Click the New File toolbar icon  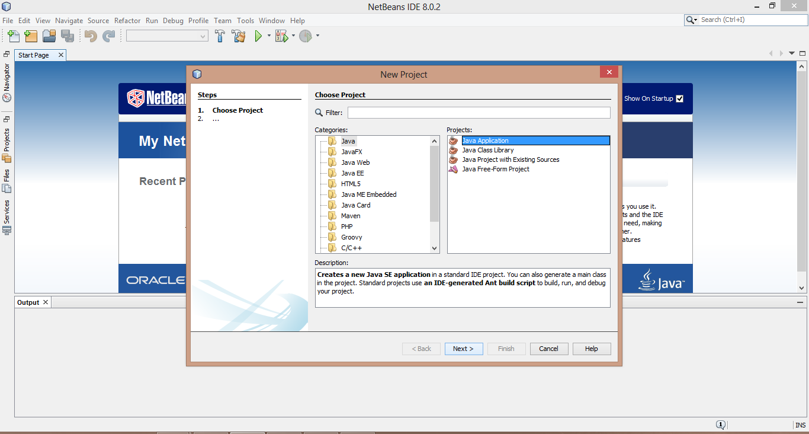click(13, 36)
